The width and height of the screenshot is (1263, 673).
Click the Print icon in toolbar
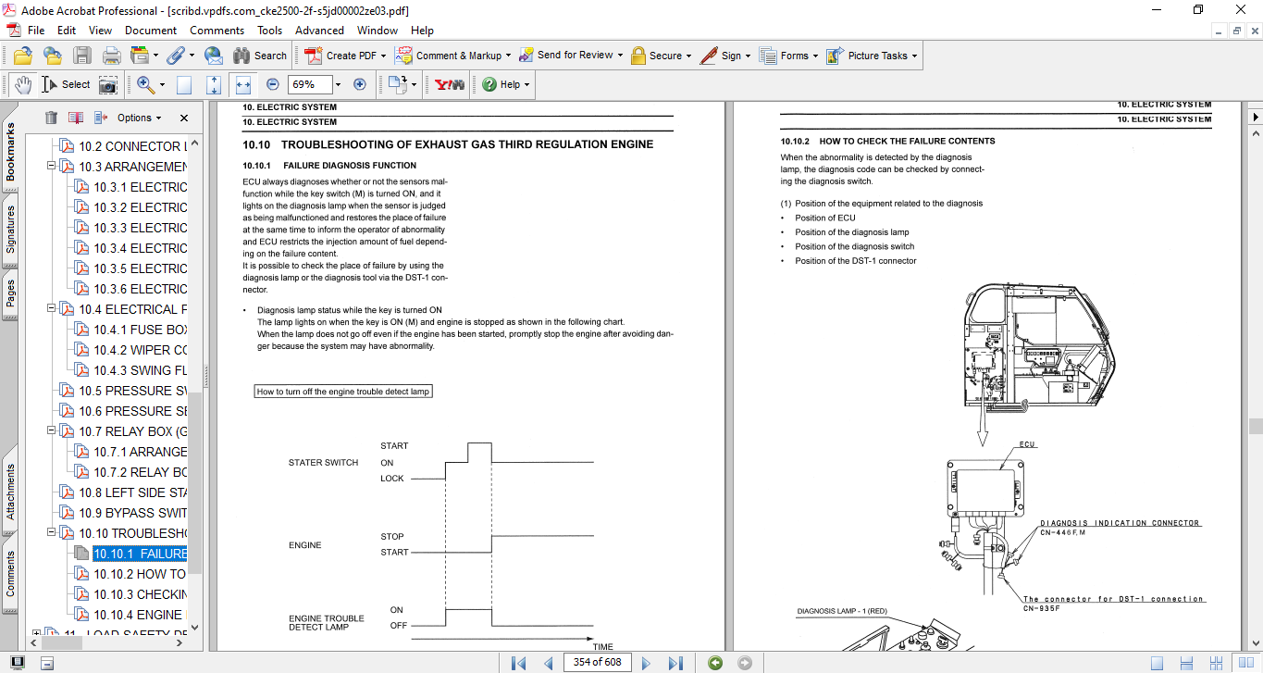(x=112, y=56)
